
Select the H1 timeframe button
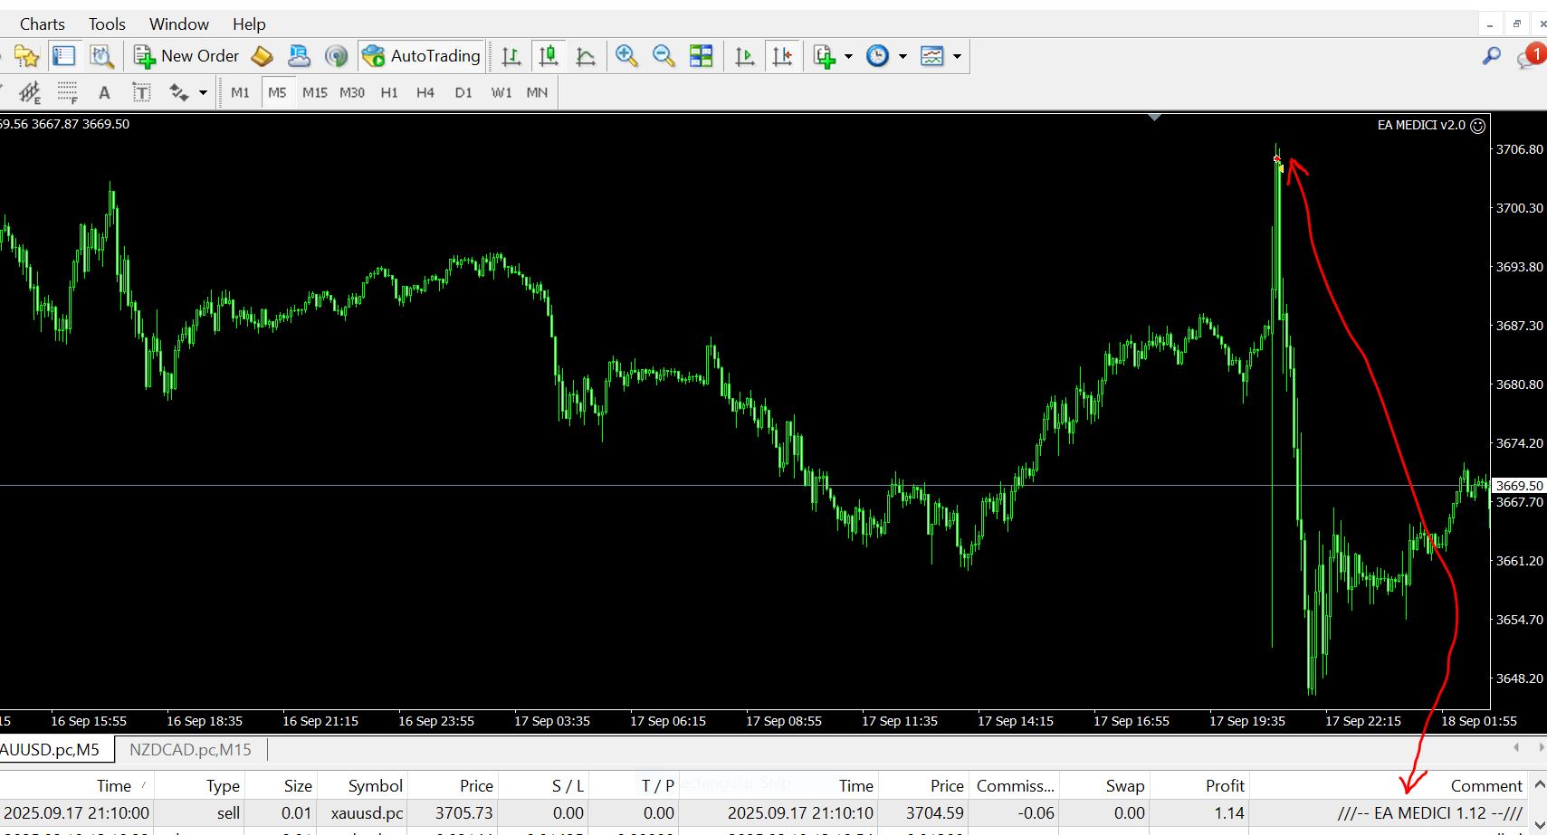point(389,92)
